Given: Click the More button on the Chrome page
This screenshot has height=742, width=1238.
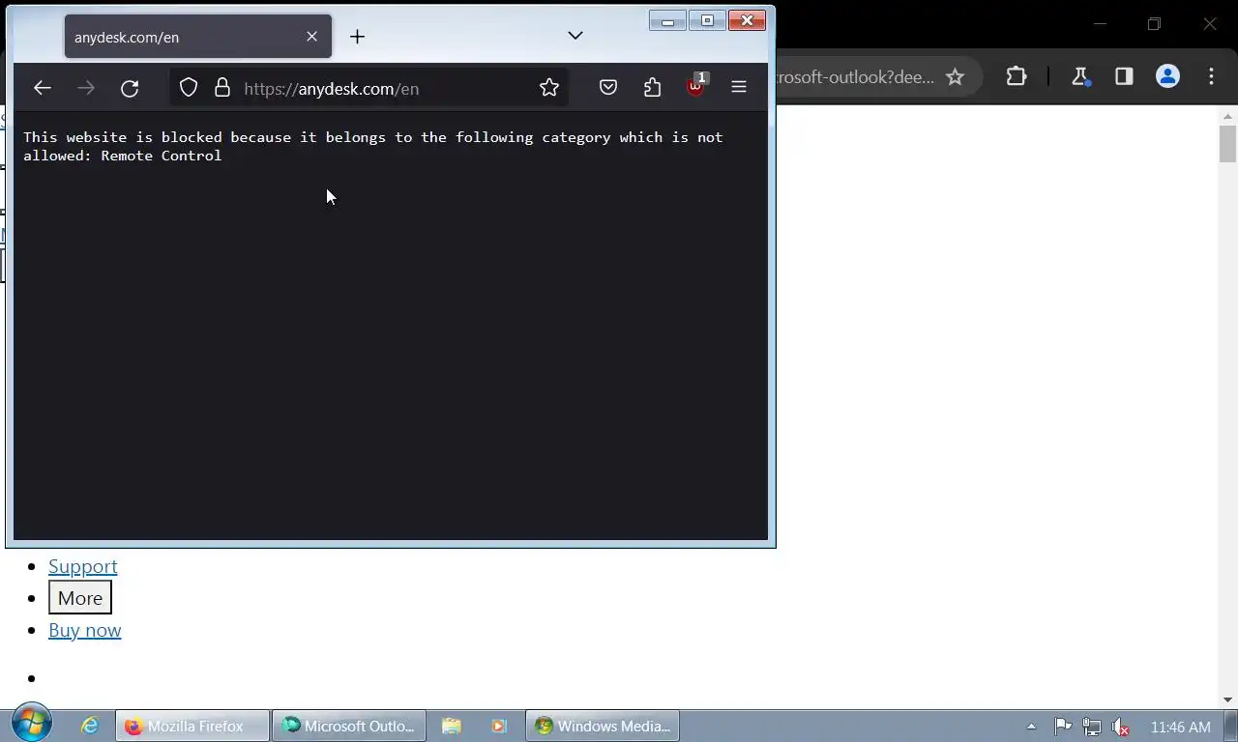Looking at the screenshot, I should [80, 598].
